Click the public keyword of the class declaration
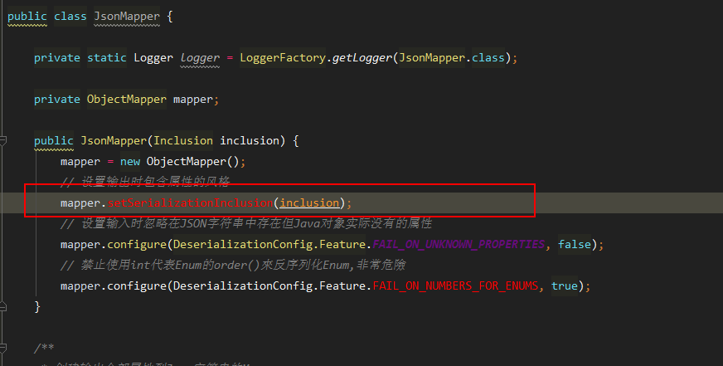This screenshot has height=366, width=723. (x=27, y=16)
